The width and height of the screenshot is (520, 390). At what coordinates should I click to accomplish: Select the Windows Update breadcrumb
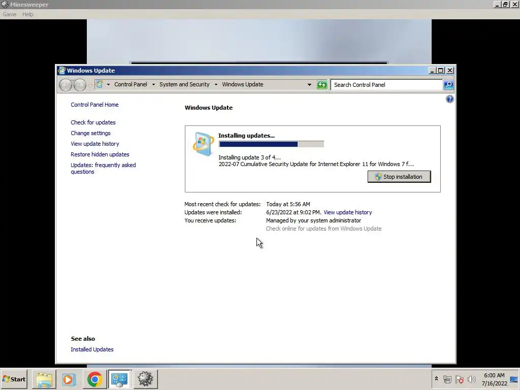[243, 85]
